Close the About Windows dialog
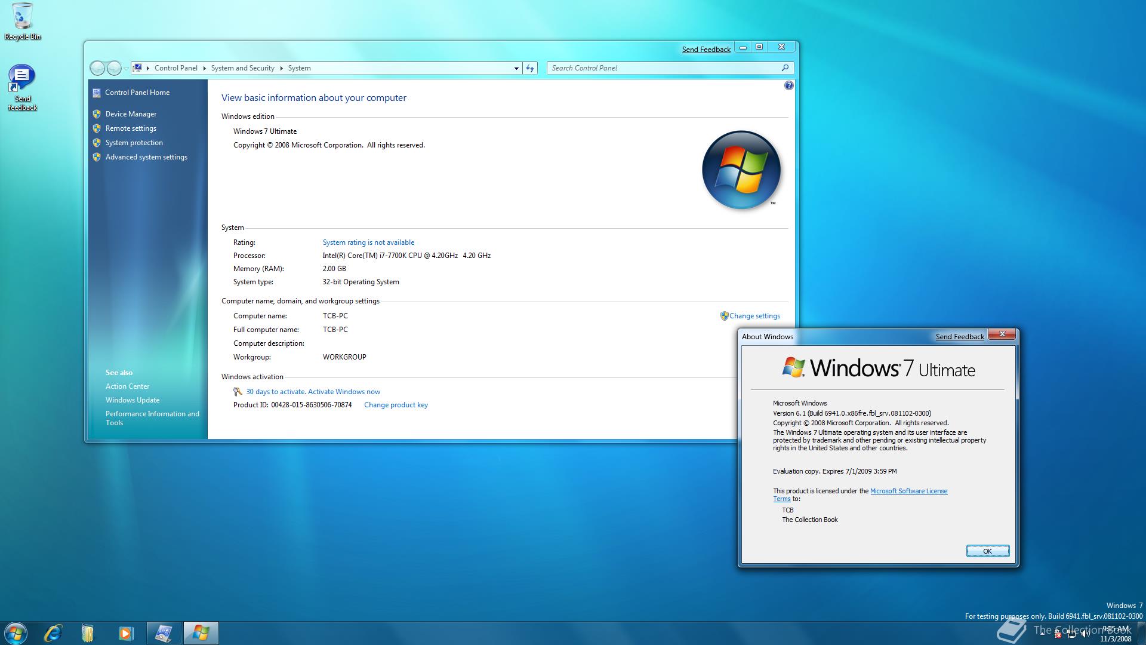The width and height of the screenshot is (1146, 645). pos(1002,334)
